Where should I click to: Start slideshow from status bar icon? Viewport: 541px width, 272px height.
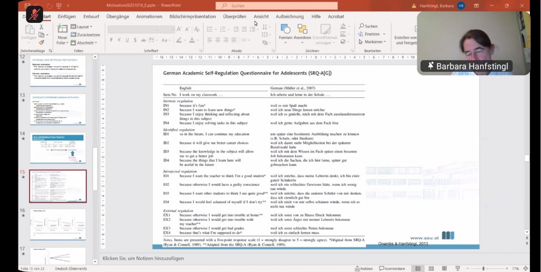pos(457,269)
